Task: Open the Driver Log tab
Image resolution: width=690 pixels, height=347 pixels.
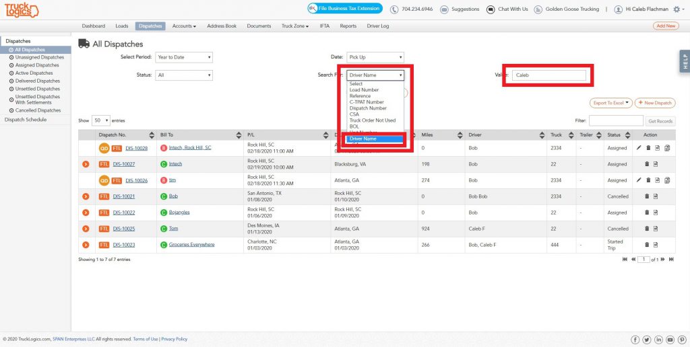Action: click(x=378, y=26)
